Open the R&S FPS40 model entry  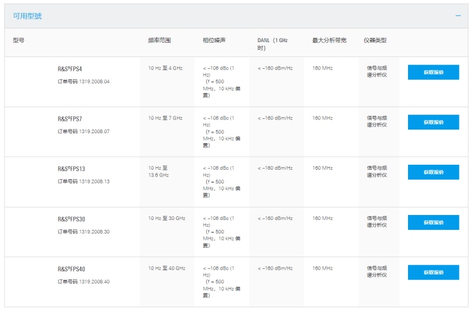71,269
